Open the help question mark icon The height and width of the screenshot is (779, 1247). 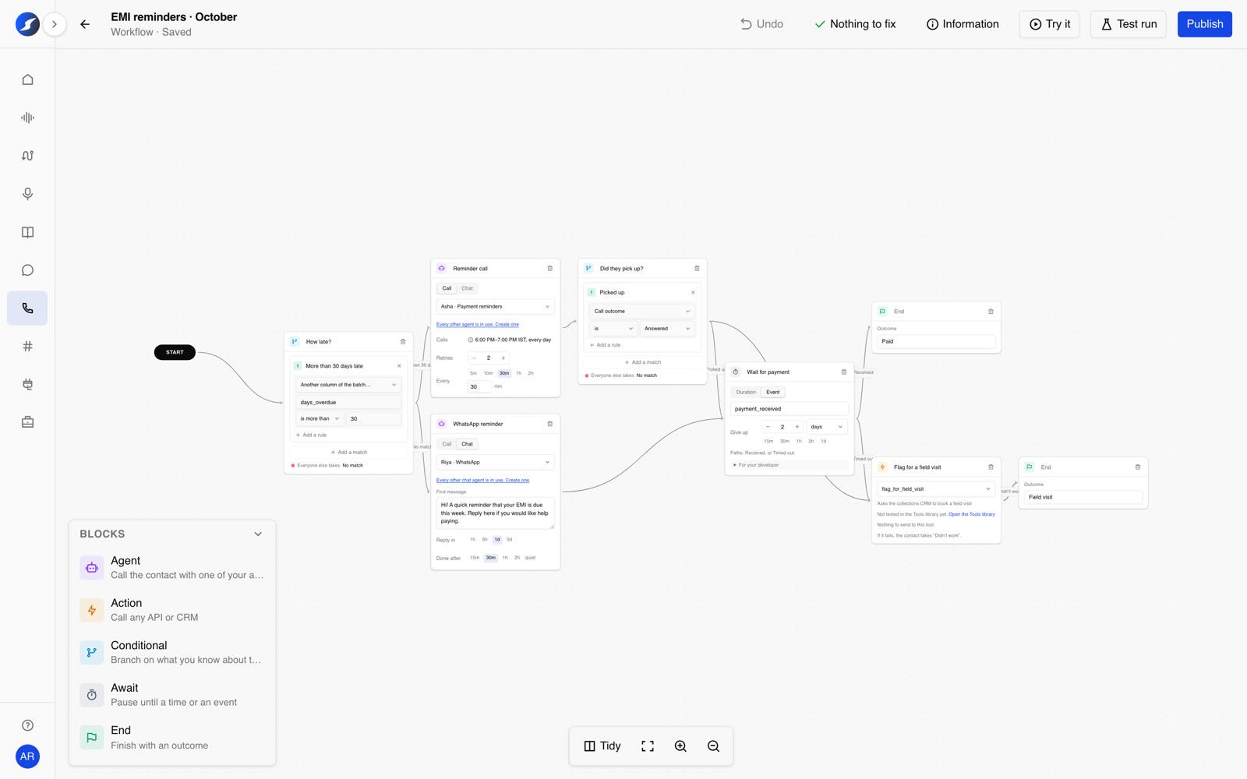click(27, 725)
